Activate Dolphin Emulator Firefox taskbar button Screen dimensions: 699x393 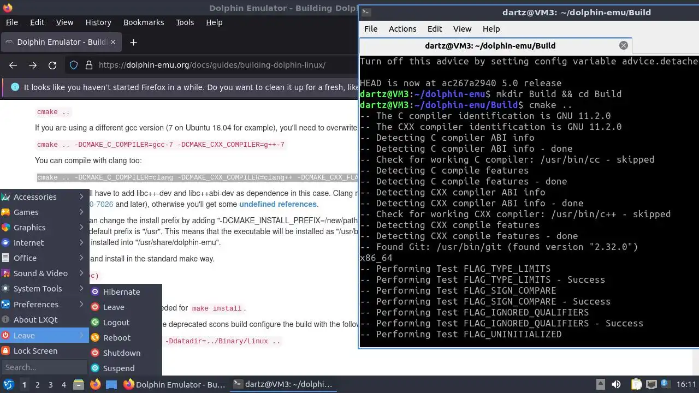[174, 384]
